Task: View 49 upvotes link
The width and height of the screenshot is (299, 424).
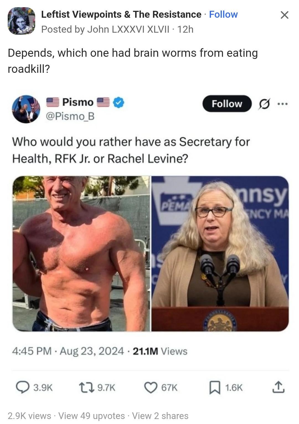Action: 92,416
